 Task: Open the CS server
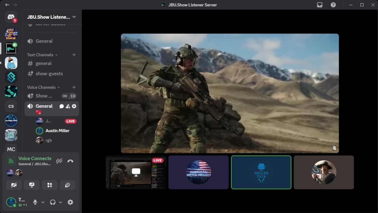pyautogui.click(x=11, y=106)
